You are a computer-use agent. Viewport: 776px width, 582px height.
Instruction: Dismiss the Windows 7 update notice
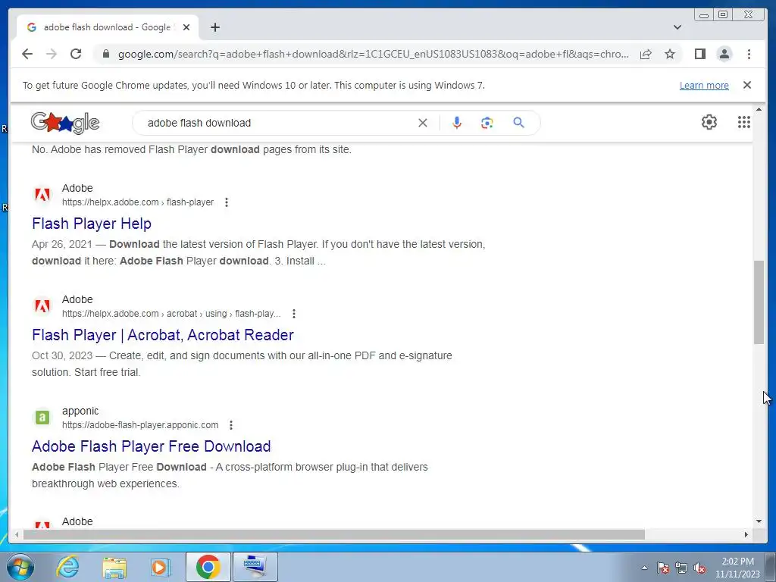[746, 85]
